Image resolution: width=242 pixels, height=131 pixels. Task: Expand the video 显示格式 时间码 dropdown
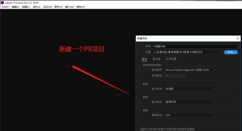pyautogui.click(x=190, y=89)
